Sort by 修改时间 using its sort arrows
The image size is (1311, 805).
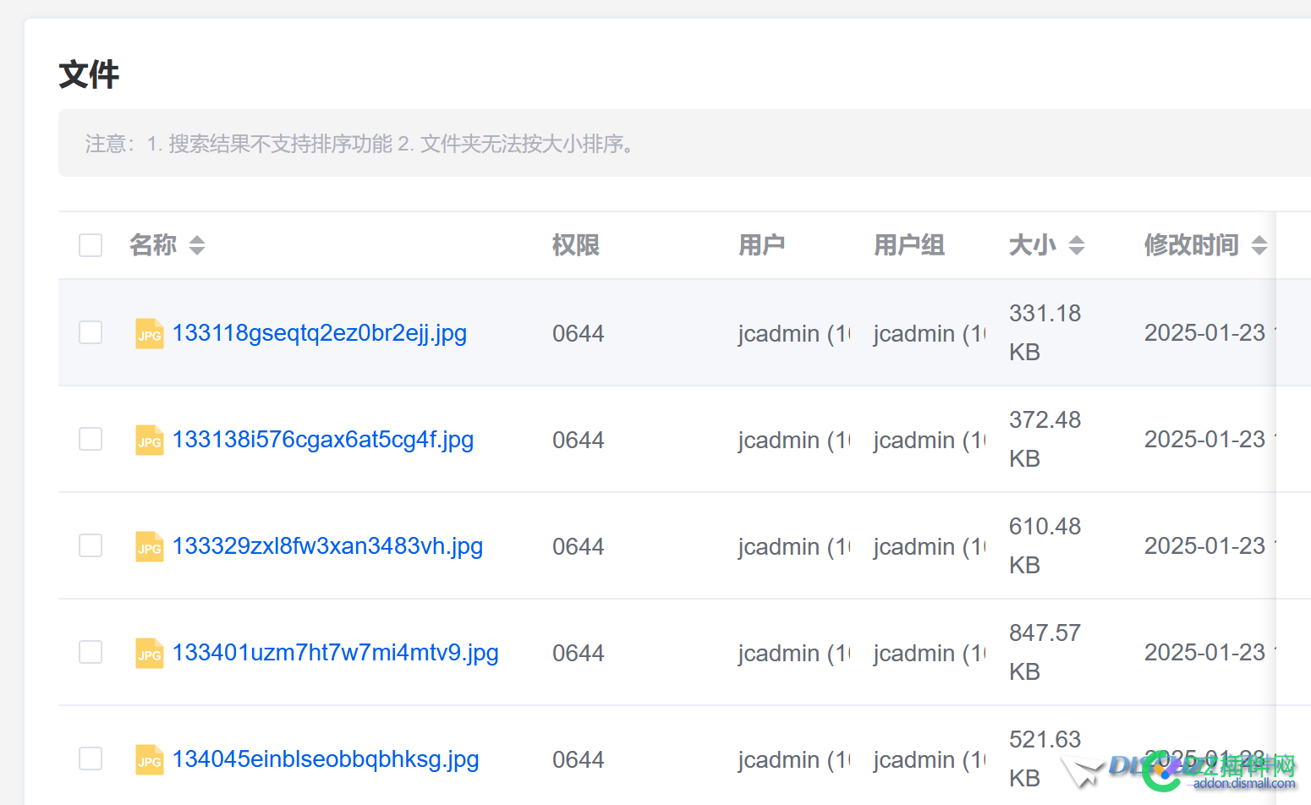1259,245
